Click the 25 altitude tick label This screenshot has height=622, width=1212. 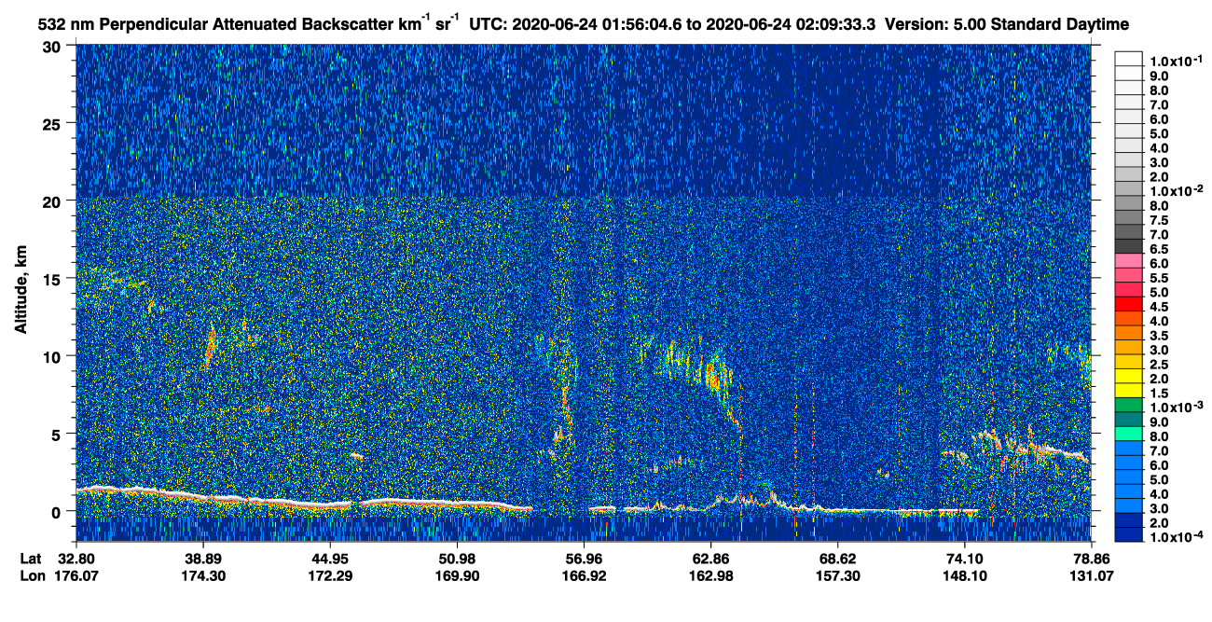coord(54,124)
